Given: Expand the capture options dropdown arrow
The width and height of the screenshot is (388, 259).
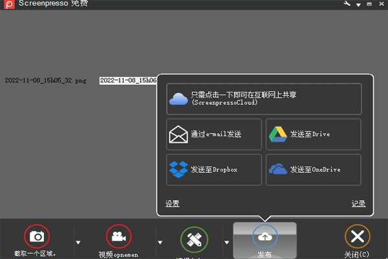Looking at the screenshot, I should [79, 243].
